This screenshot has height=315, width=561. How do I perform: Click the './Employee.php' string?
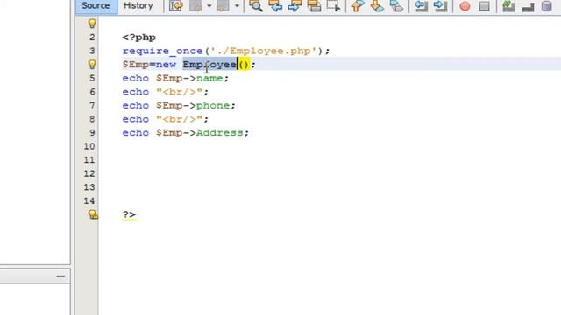263,51
